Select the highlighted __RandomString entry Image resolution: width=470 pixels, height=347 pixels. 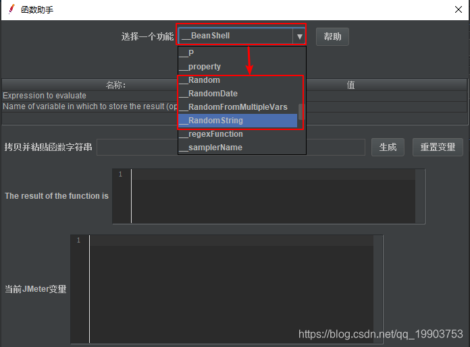(x=238, y=120)
